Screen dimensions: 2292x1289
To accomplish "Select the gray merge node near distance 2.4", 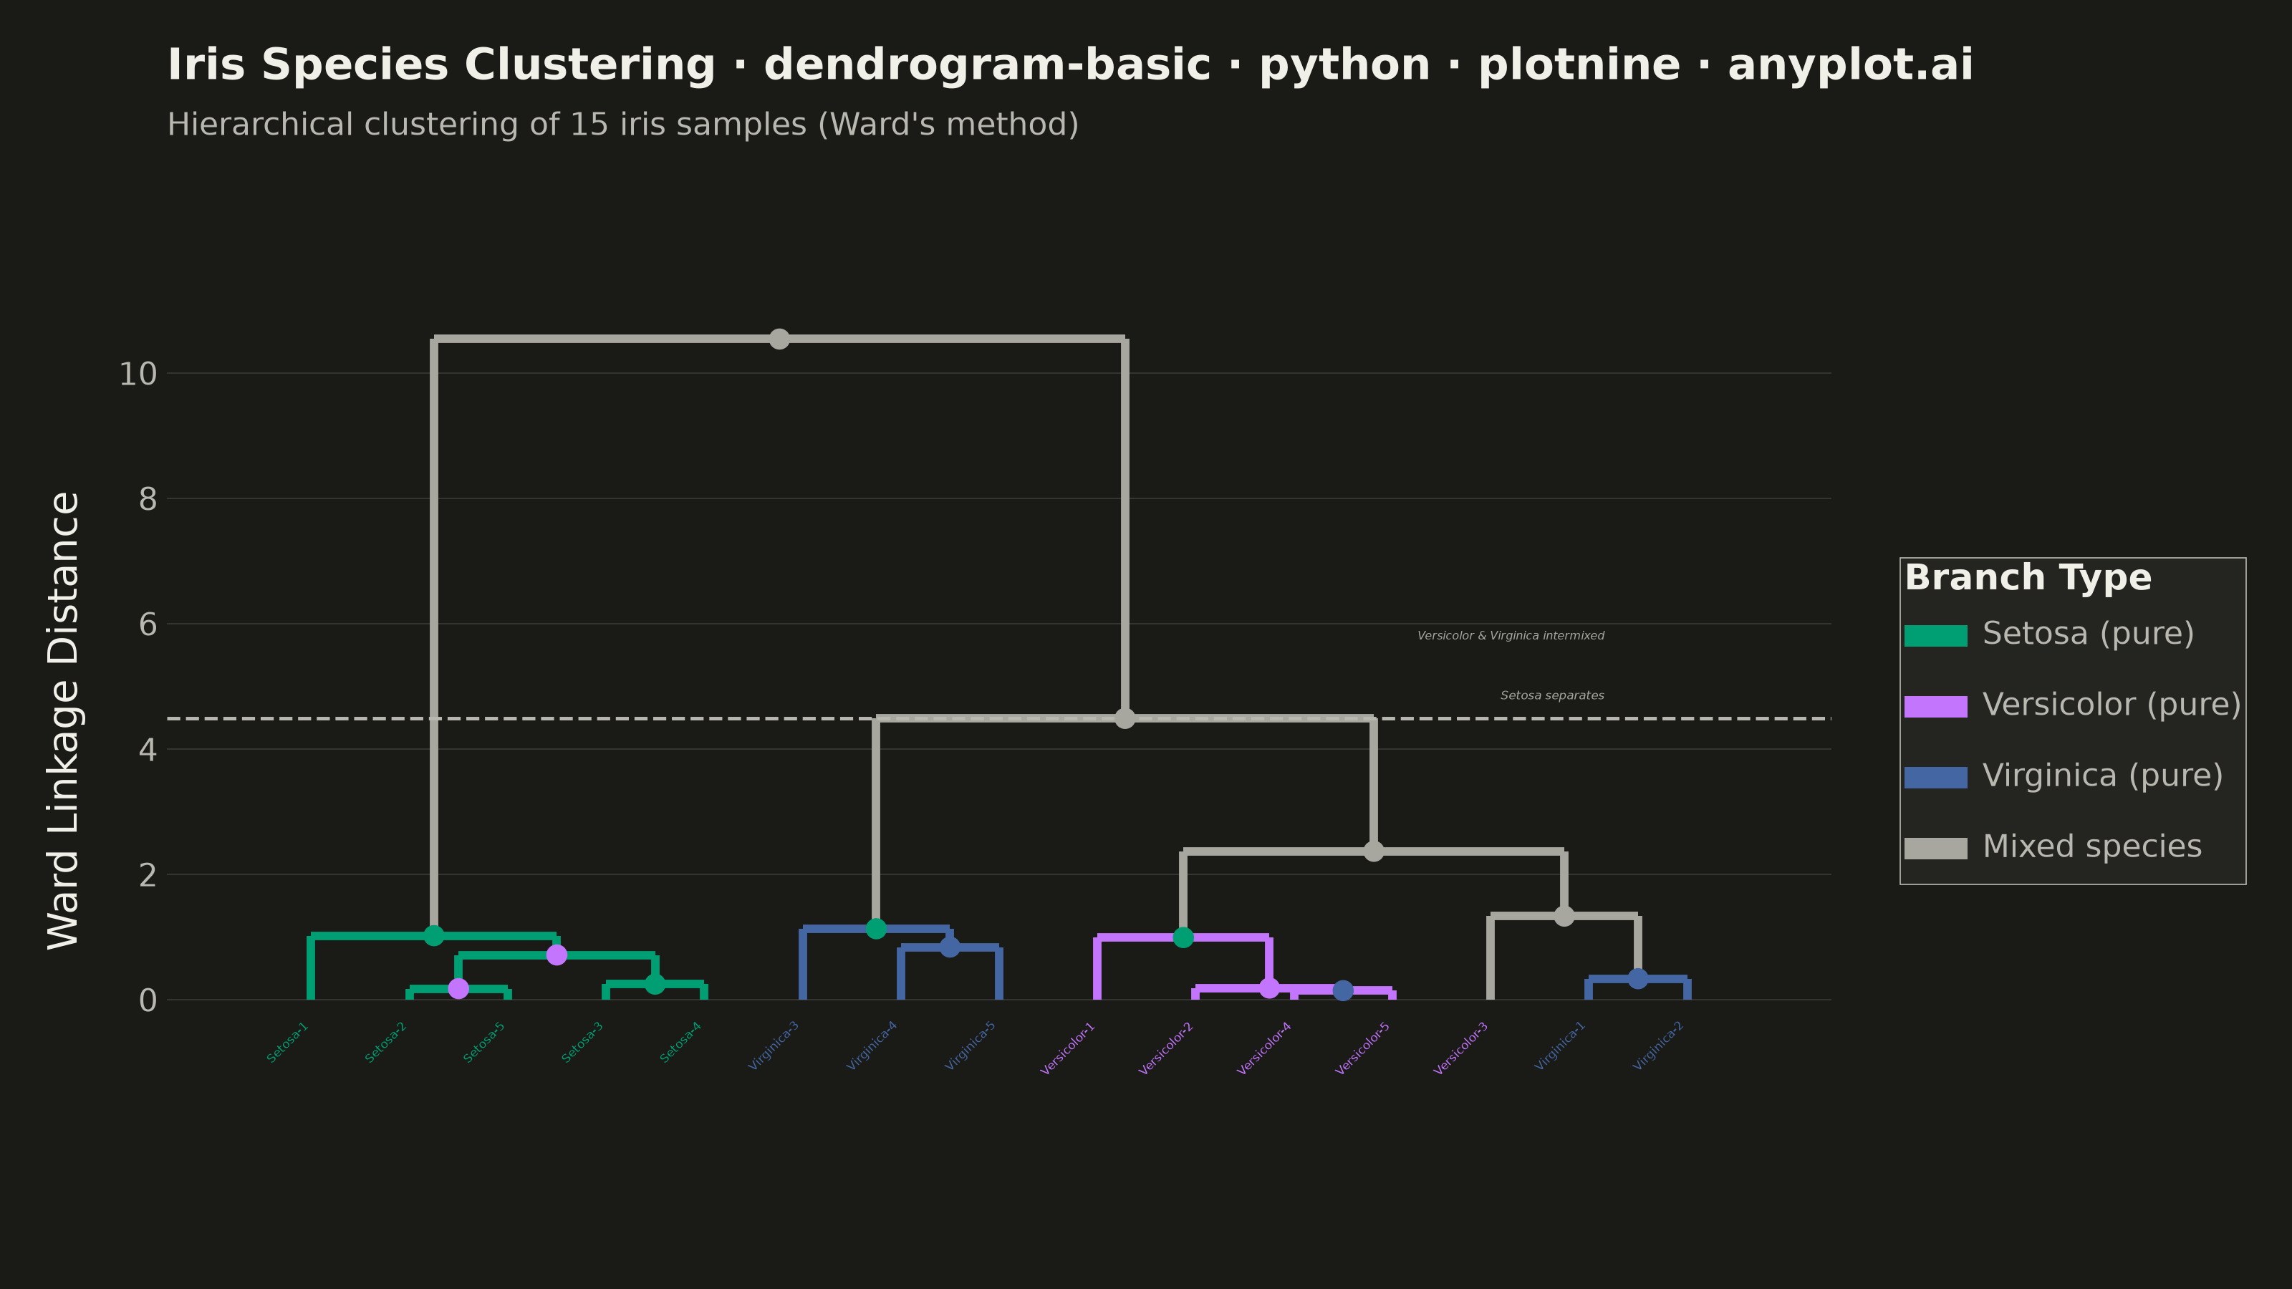I will pyautogui.click(x=1374, y=851).
